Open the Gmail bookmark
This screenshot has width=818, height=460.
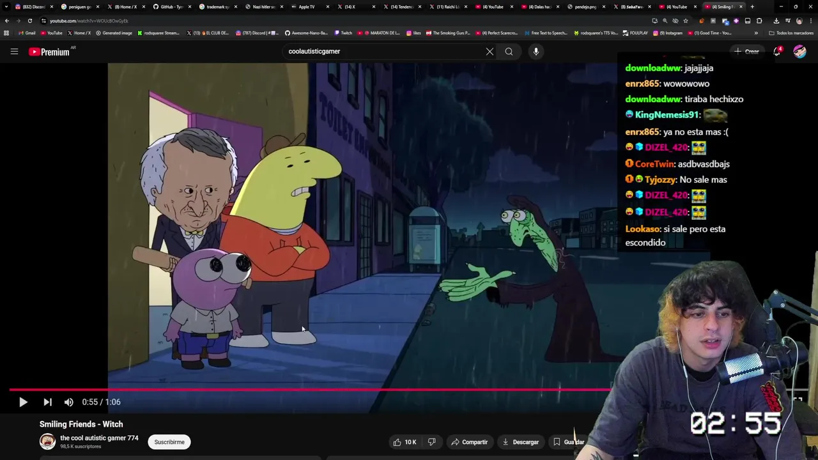(27, 33)
